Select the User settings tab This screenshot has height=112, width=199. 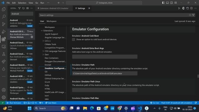pyautogui.click(x=42, y=21)
